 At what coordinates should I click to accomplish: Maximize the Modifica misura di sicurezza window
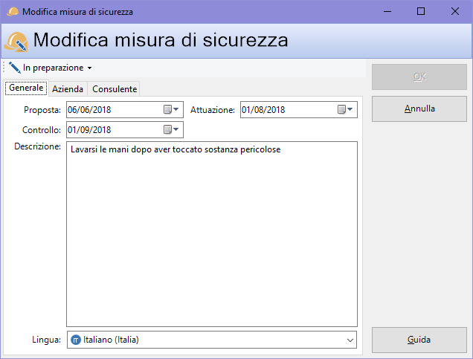pos(421,11)
